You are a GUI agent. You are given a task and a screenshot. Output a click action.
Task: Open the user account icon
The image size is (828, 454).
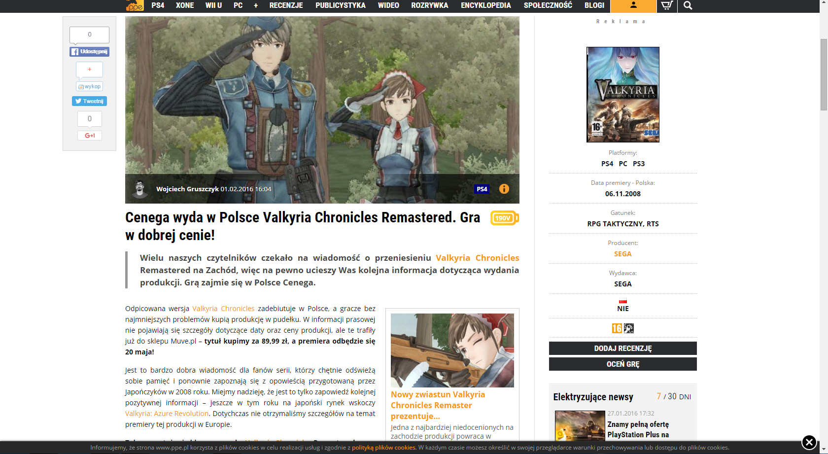pyautogui.click(x=633, y=5)
